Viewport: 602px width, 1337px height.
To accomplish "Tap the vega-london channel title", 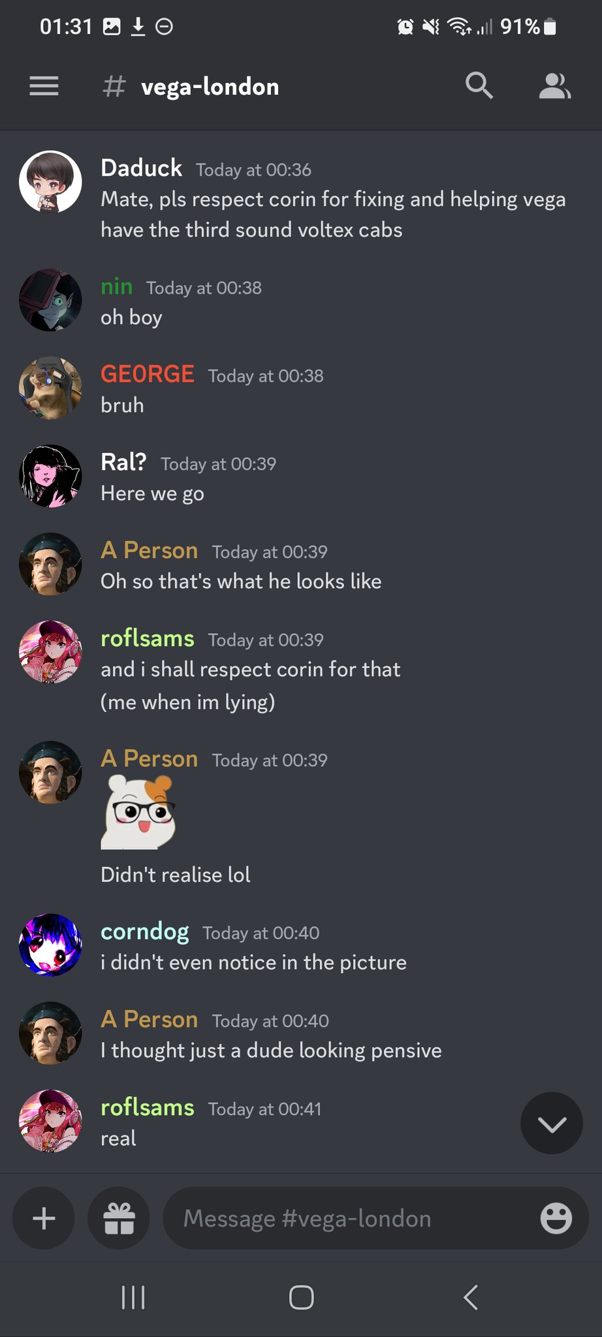I will (210, 87).
